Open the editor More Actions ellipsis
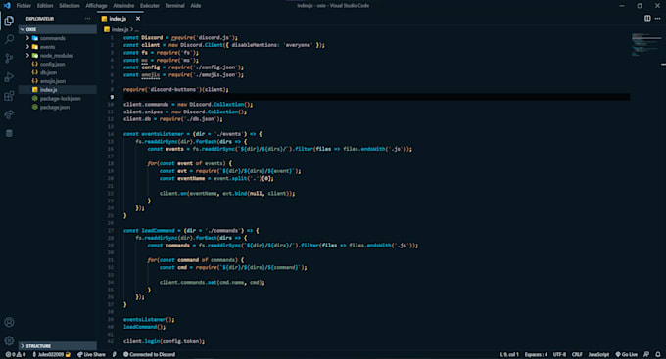The image size is (666, 359). pos(657,19)
